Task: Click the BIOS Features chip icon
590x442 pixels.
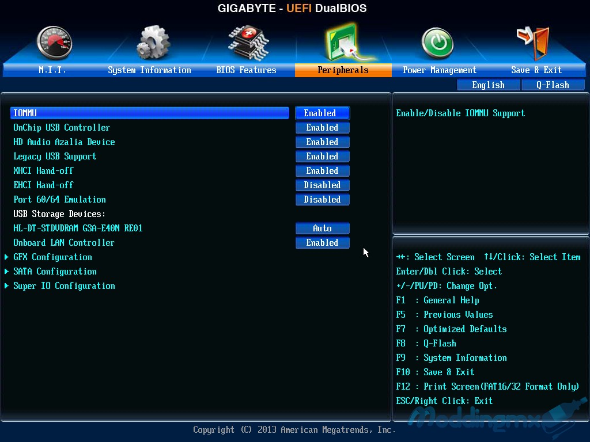Action: click(248, 43)
